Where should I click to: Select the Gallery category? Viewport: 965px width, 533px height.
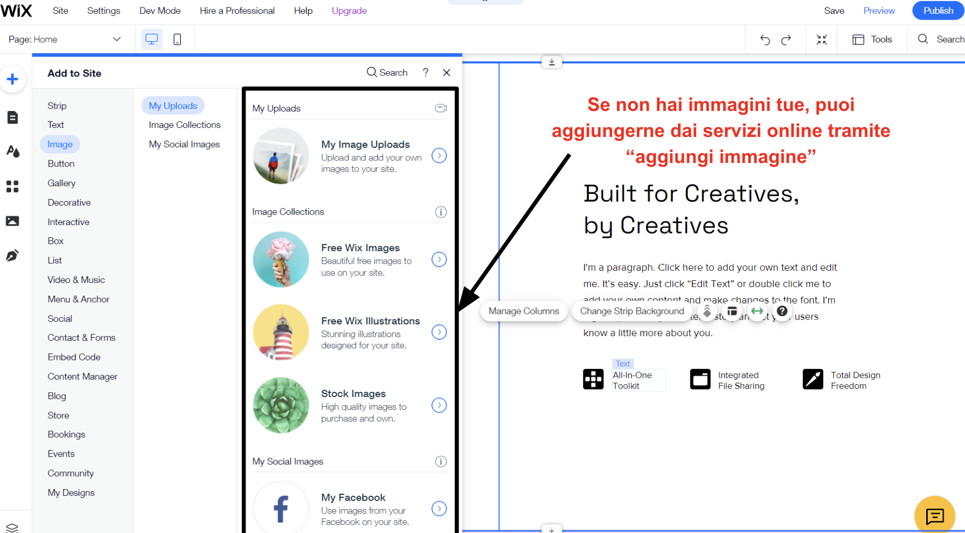pos(62,183)
